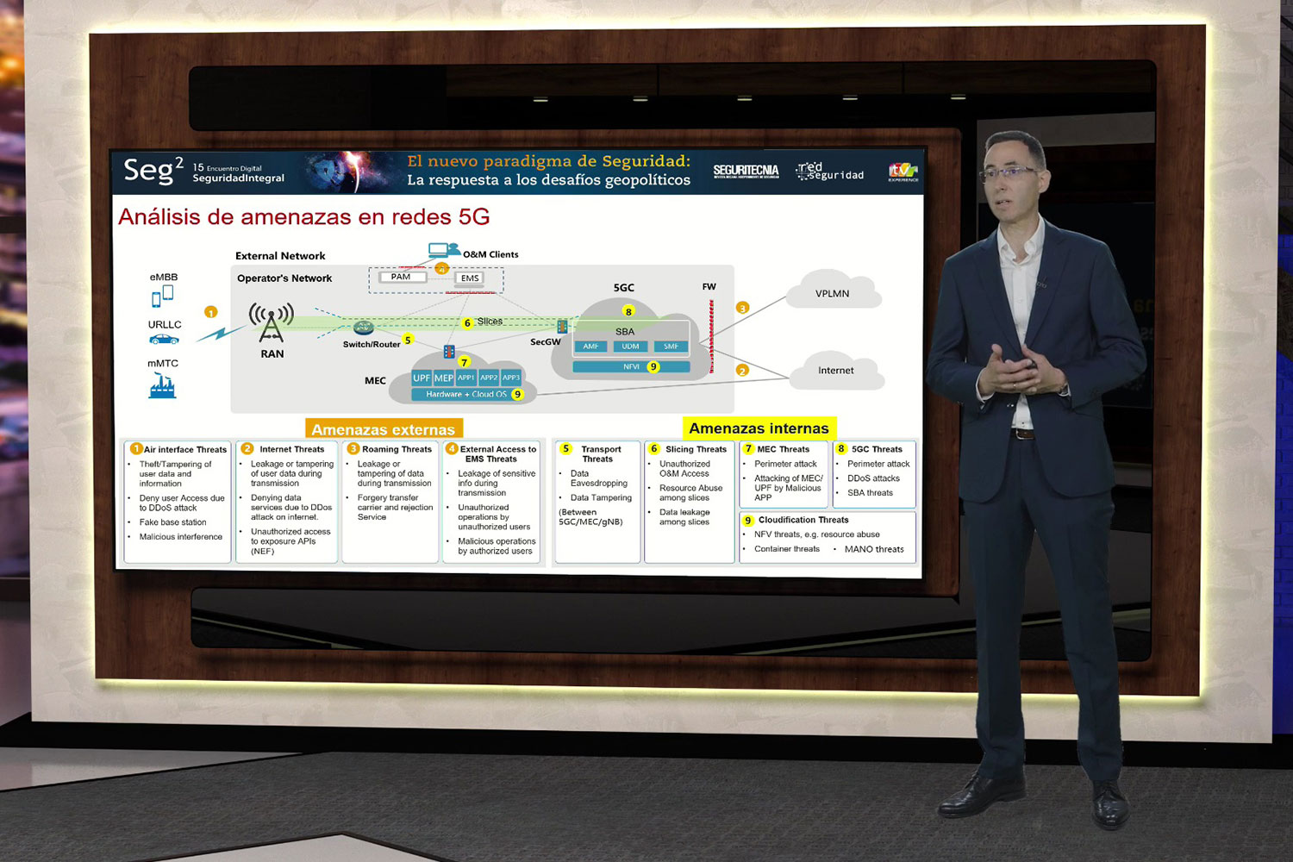This screenshot has width=1293, height=862.
Task: Click the APP1 block
Action: pos(466,378)
